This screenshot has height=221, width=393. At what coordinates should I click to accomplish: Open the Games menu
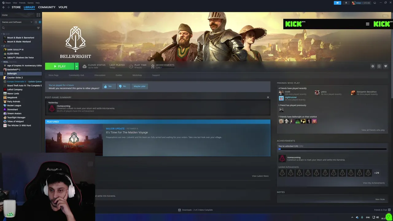30,3
